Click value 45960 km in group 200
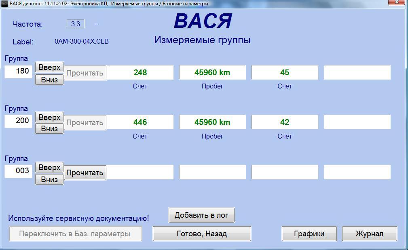The height and width of the screenshot is (250, 408). 212,122
